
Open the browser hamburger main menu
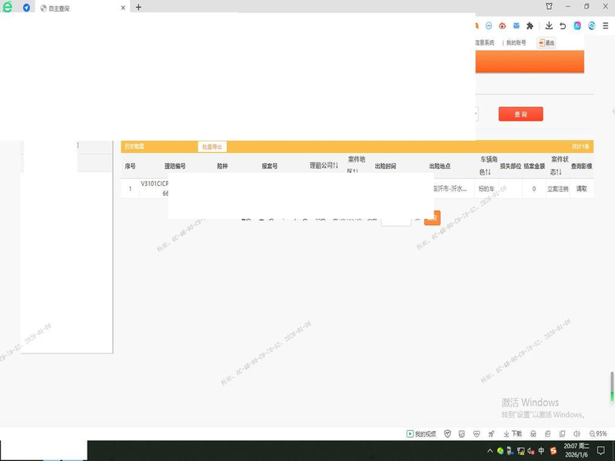tap(606, 25)
